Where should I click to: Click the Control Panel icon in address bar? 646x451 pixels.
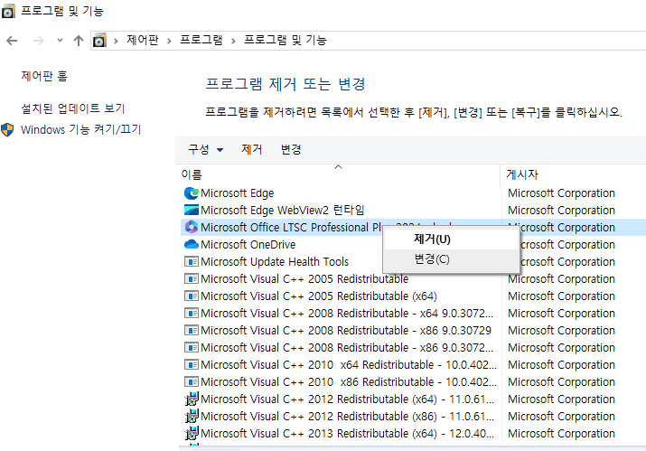coord(99,41)
